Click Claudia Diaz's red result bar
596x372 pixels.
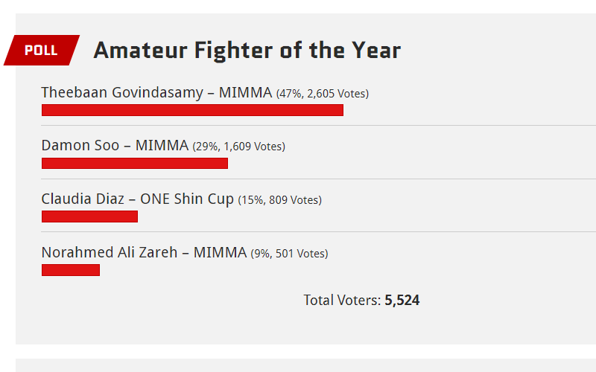[89, 217]
